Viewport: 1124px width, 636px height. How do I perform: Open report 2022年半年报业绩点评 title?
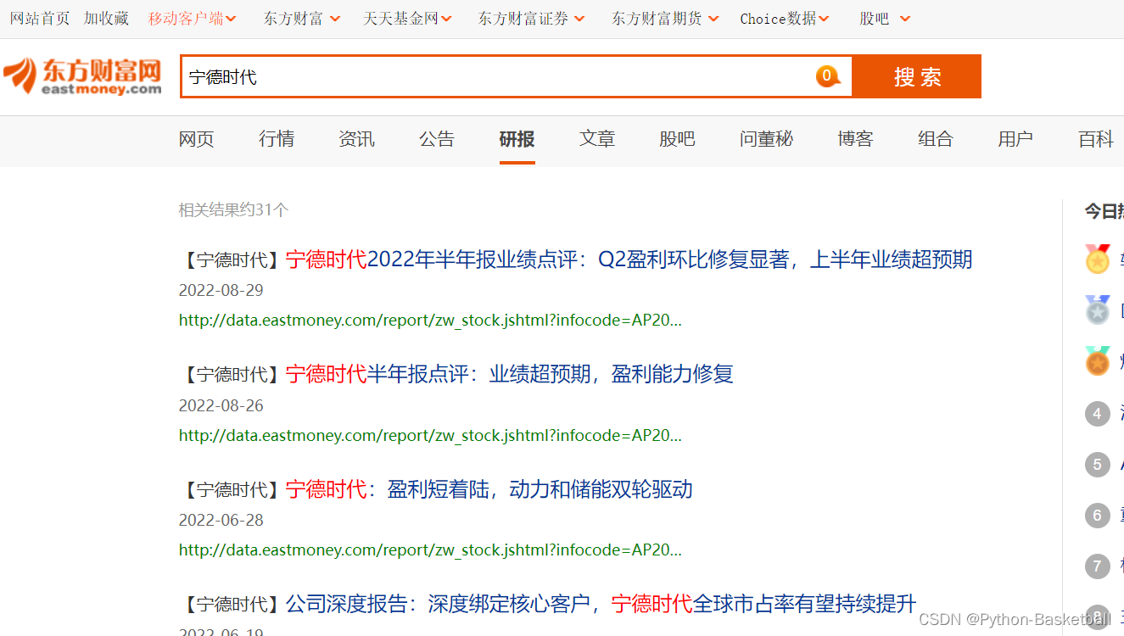click(x=629, y=259)
